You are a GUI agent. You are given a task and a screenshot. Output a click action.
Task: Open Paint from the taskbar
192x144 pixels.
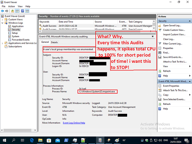click(117, 140)
